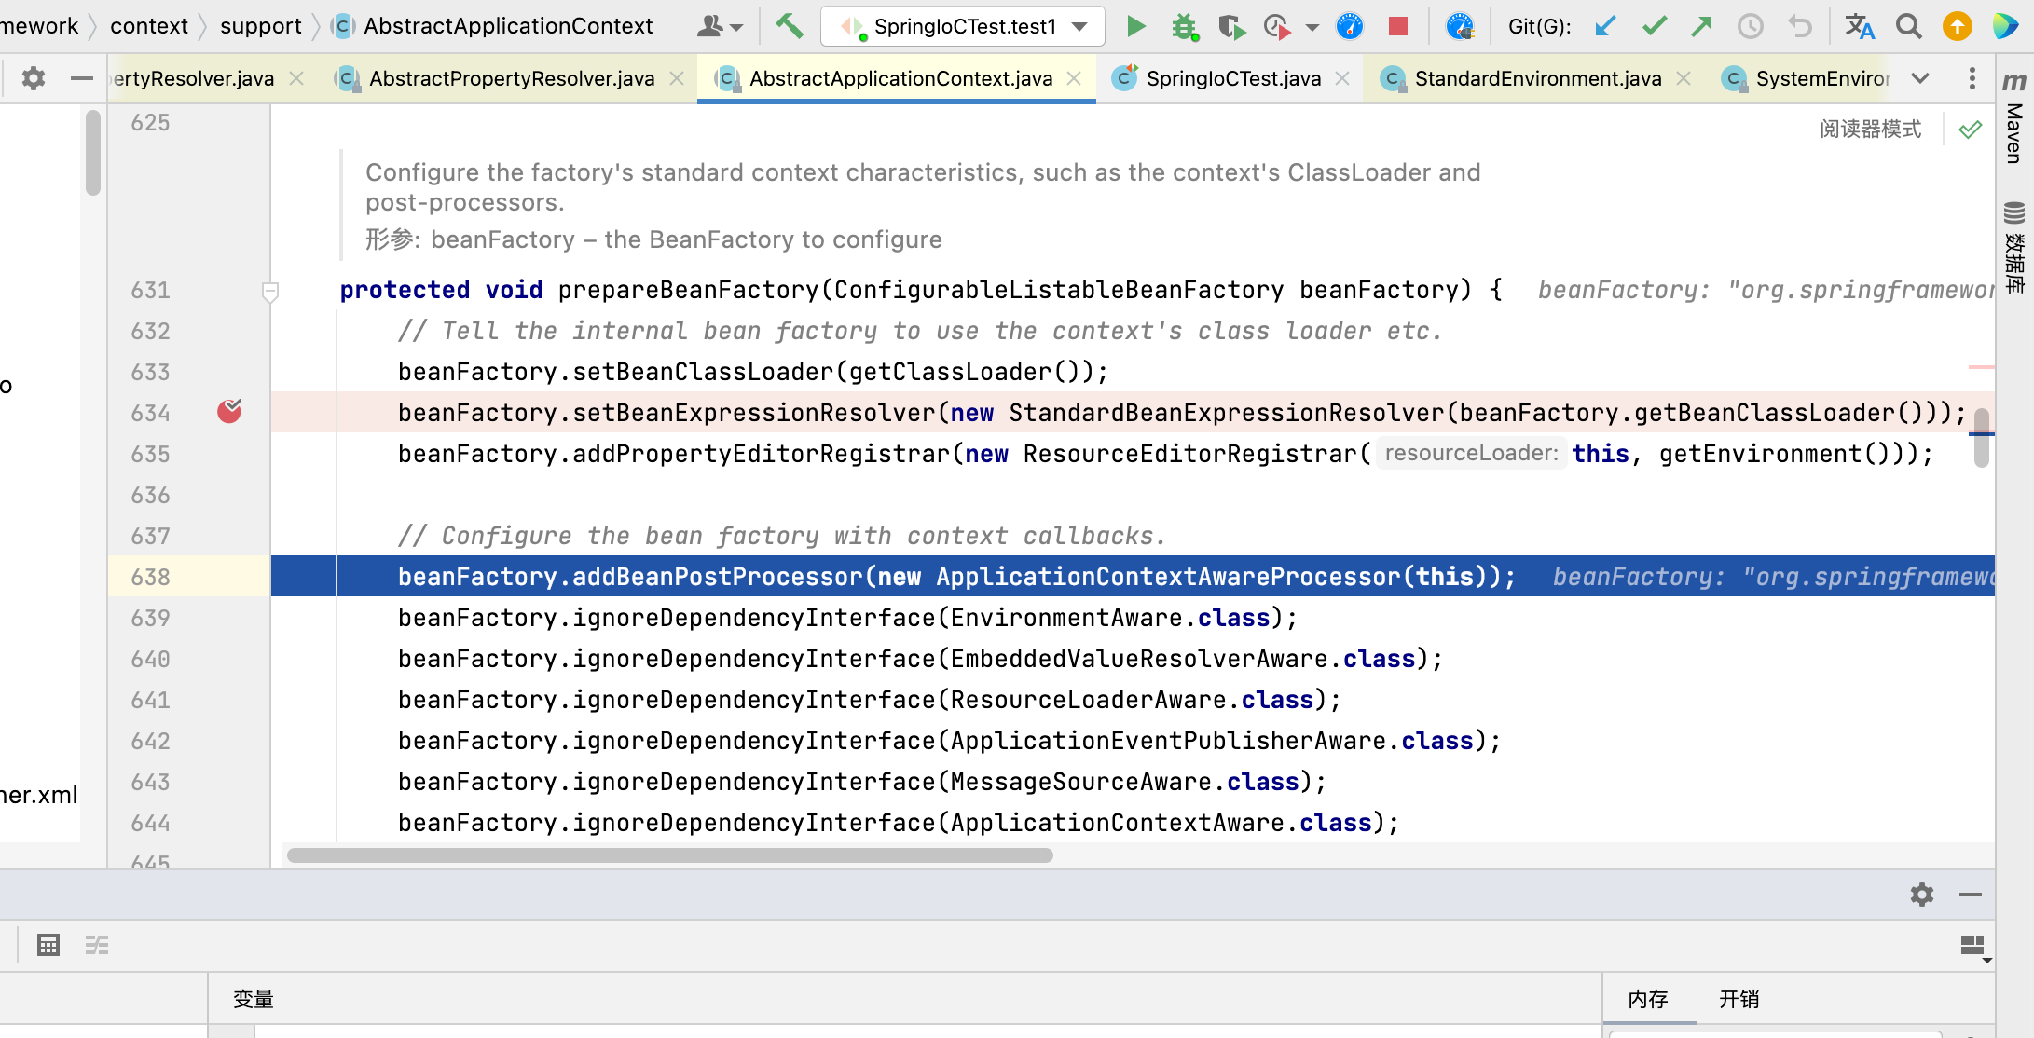Run with coverage shield icon
The image size is (2034, 1038).
(1231, 26)
